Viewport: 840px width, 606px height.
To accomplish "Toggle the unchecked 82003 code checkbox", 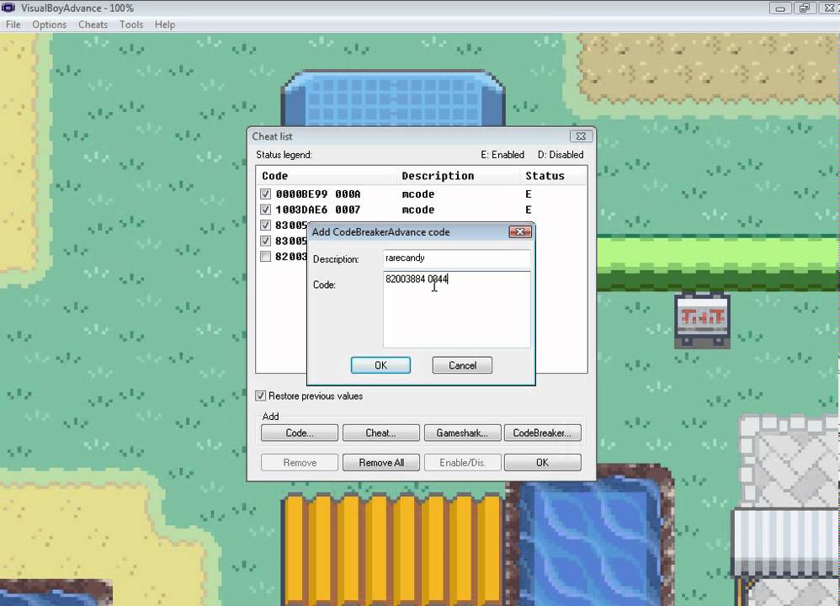I will [265, 257].
